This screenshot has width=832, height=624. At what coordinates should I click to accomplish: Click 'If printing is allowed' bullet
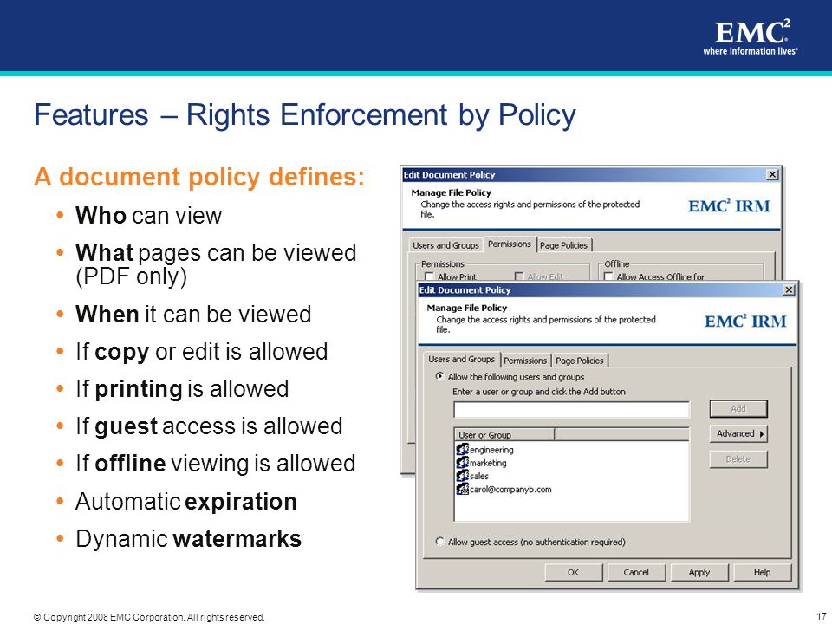pyautogui.click(x=182, y=389)
